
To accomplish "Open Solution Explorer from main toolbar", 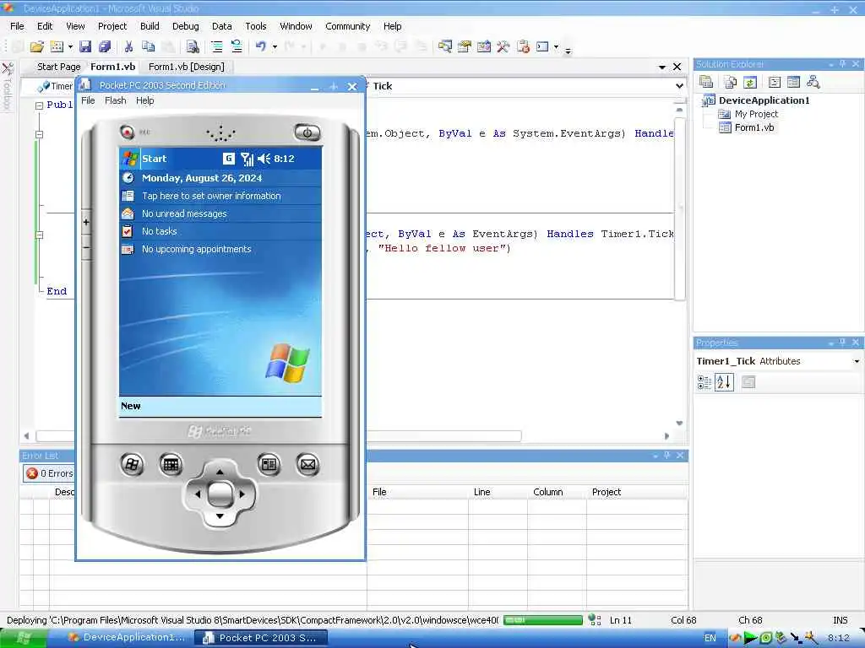I will 444,47.
